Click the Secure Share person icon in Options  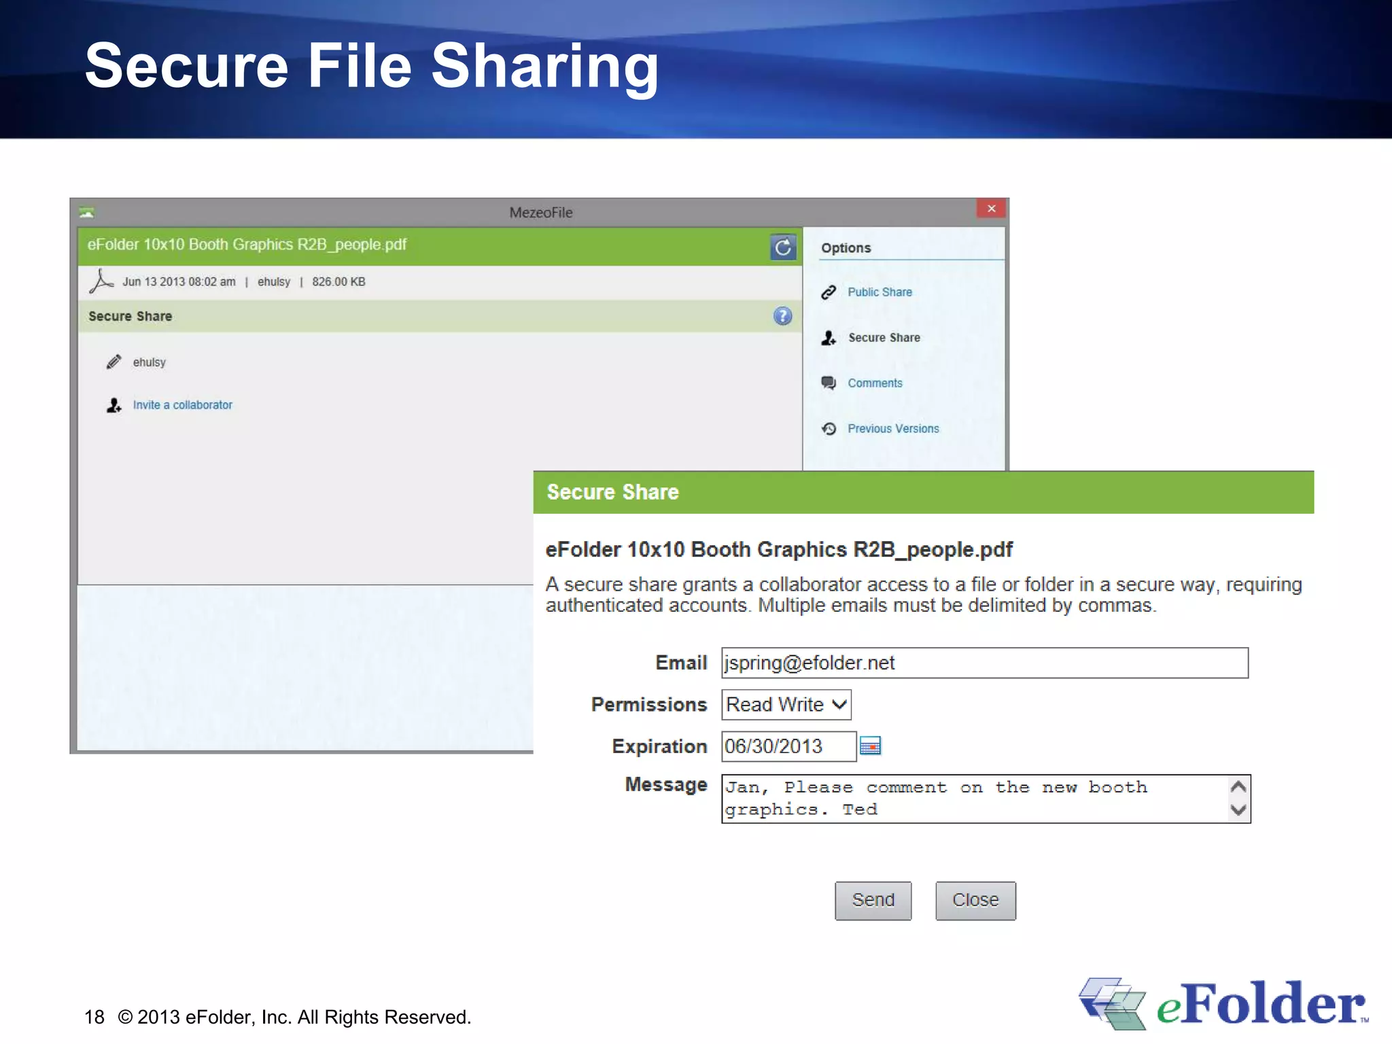[x=829, y=338]
